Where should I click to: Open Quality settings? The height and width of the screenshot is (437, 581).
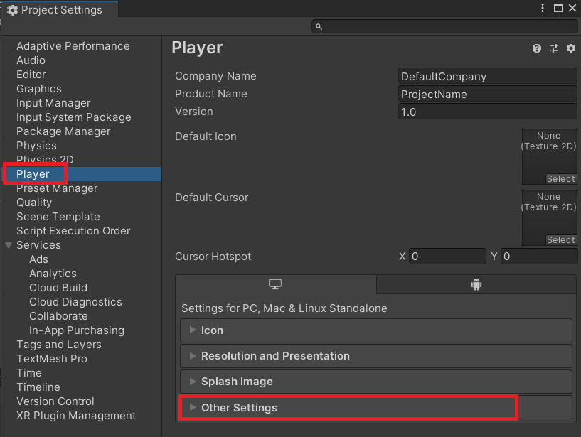(x=34, y=203)
